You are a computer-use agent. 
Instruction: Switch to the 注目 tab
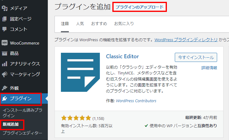(65, 24)
